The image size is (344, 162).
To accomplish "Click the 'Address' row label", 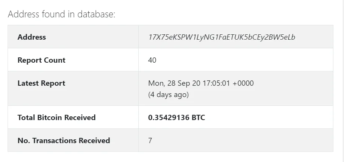I will tap(31, 37).
